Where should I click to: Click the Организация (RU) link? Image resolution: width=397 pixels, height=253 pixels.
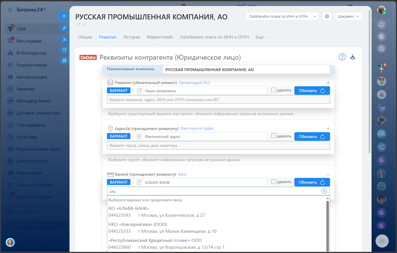[x=194, y=83]
